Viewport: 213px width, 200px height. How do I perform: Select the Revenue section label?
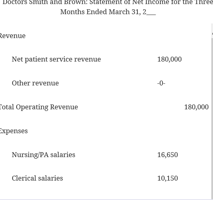pyautogui.click(x=13, y=36)
